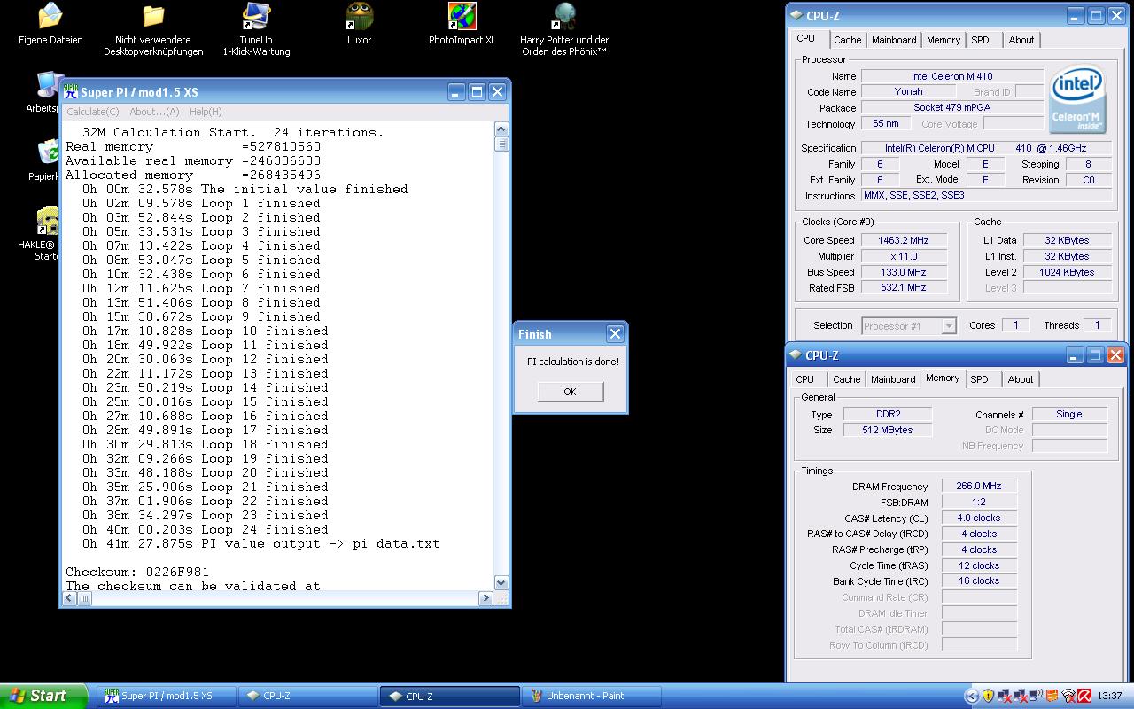Open the orange firewall tray icon

click(1052, 696)
